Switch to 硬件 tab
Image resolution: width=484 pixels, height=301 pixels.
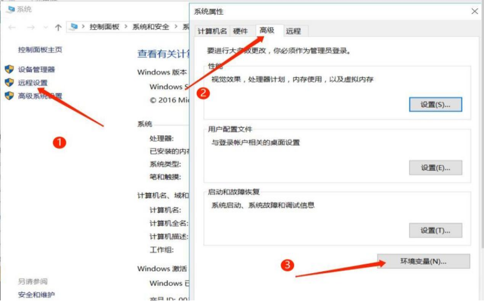pyautogui.click(x=241, y=31)
